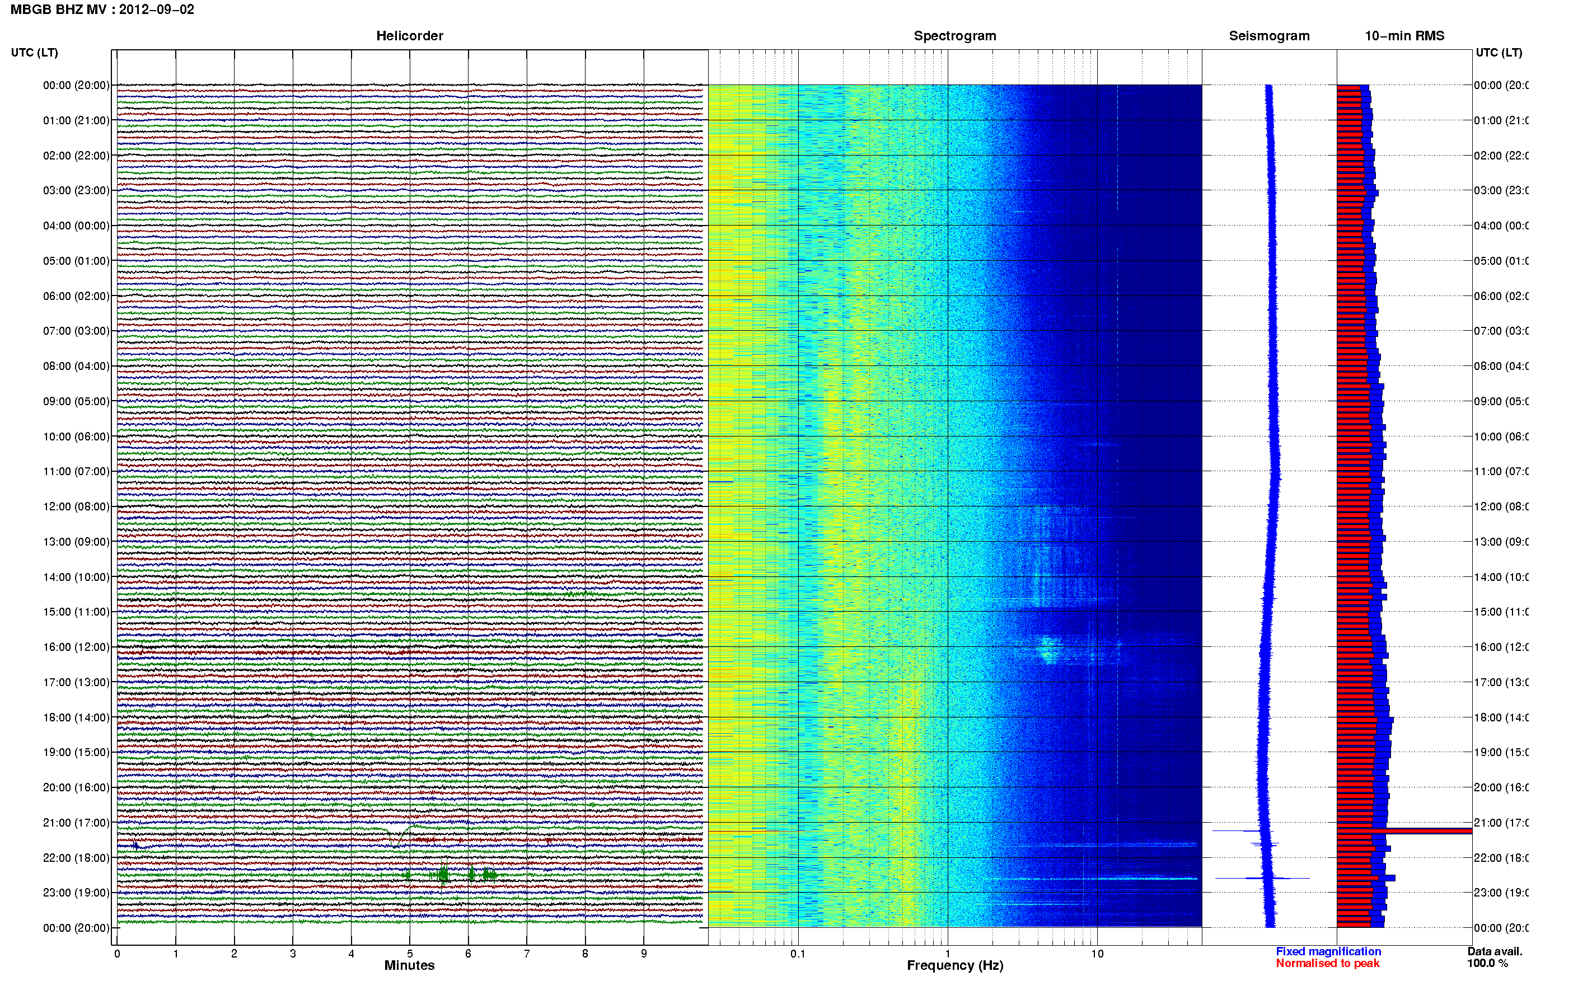Click the '100.0 %' availability value
The height and width of the screenshot is (995, 1592).
1487,964
